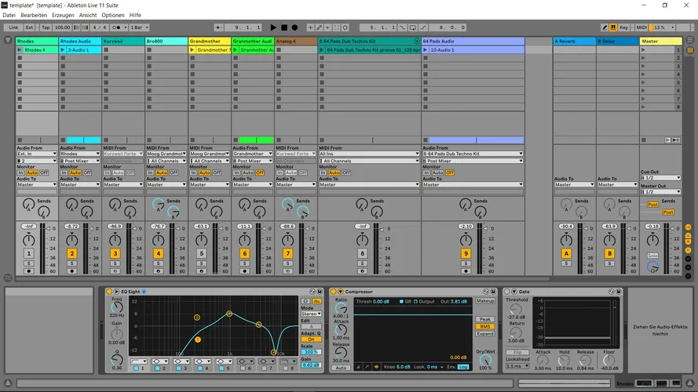698x392 pixels.
Task: Open the Bearbeiten menu
Action: 33,15
